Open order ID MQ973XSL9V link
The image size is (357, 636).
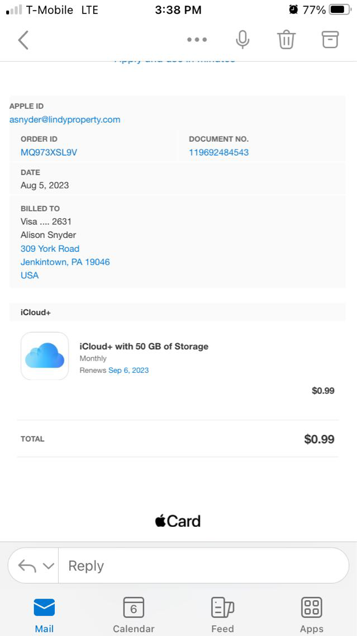coord(49,152)
